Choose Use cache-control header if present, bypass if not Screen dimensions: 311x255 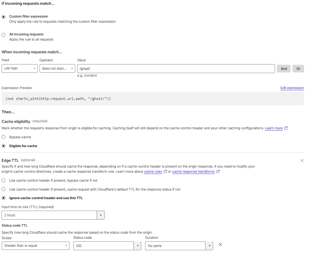tap(3, 180)
